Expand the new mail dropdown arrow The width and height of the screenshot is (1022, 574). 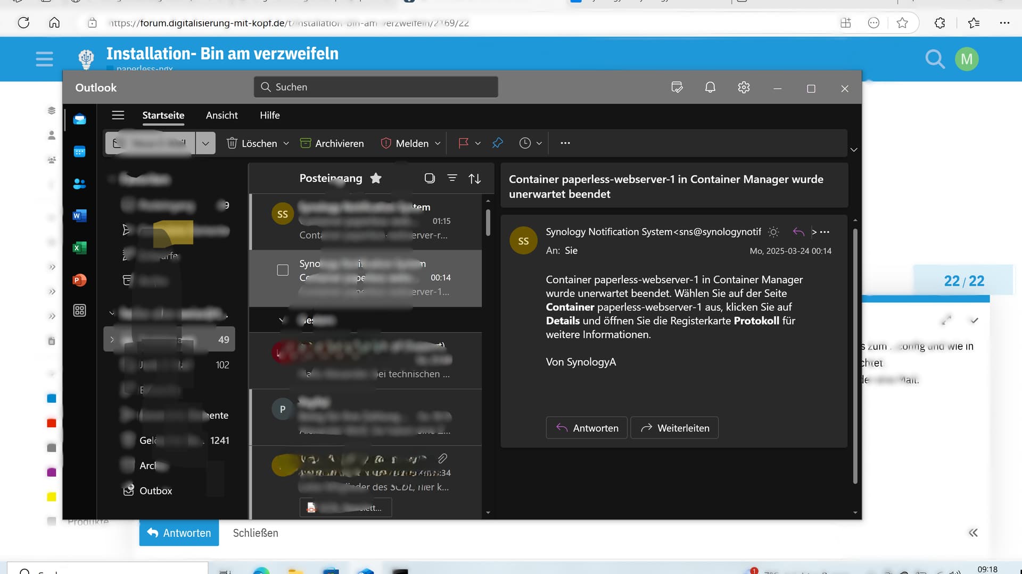click(205, 143)
